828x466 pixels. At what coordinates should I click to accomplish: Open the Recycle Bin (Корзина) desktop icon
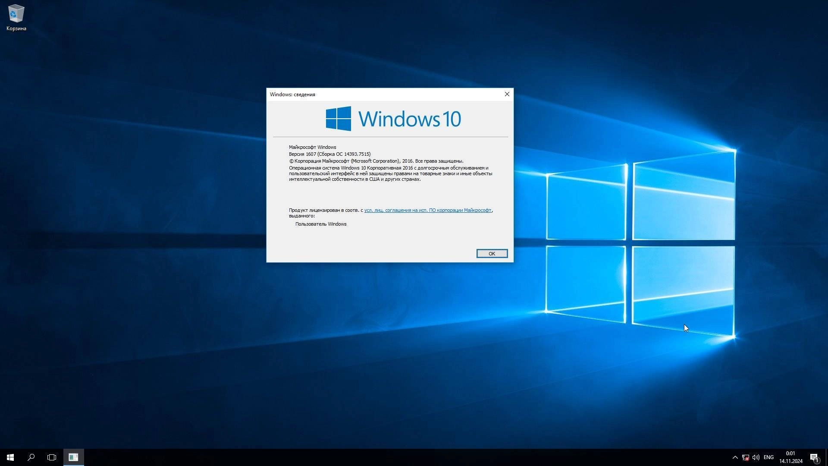16,18
